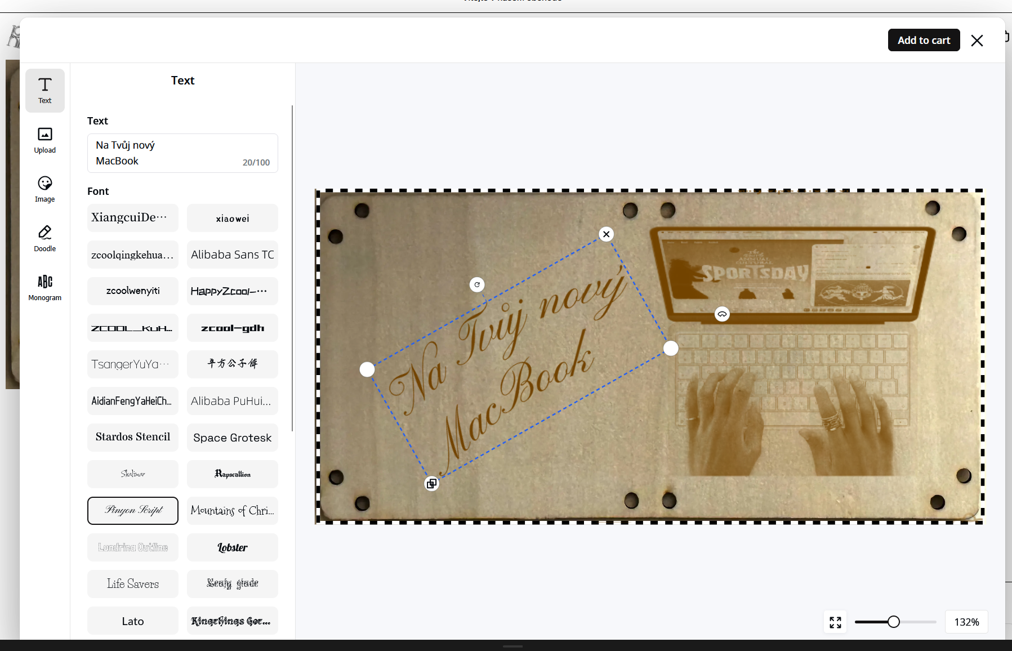This screenshot has width=1012, height=651.
Task: Click the rotate handle on the text box
Action: coord(477,284)
